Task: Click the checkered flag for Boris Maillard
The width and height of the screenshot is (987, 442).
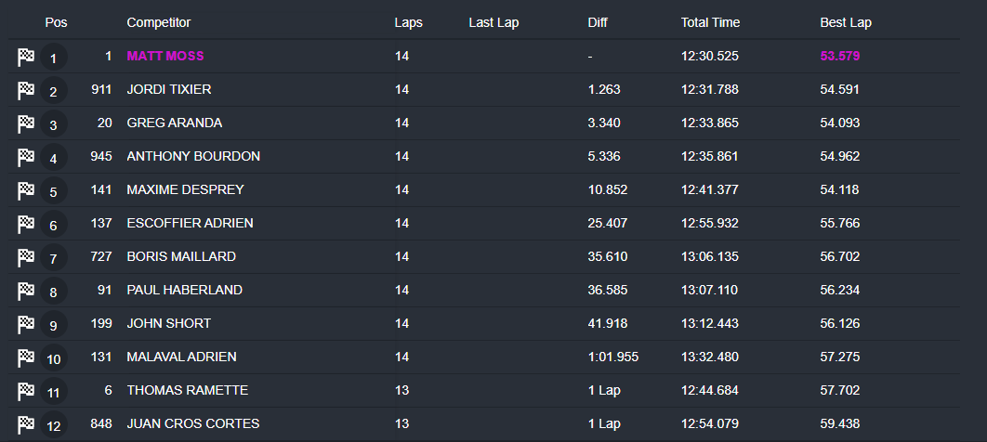Action: click(x=26, y=258)
